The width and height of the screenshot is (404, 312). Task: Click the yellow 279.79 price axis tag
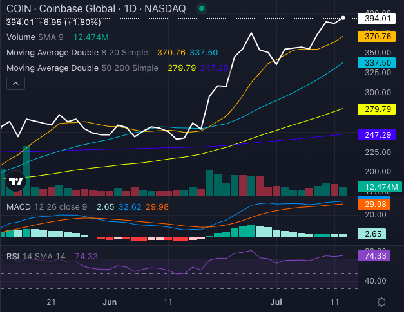click(377, 109)
